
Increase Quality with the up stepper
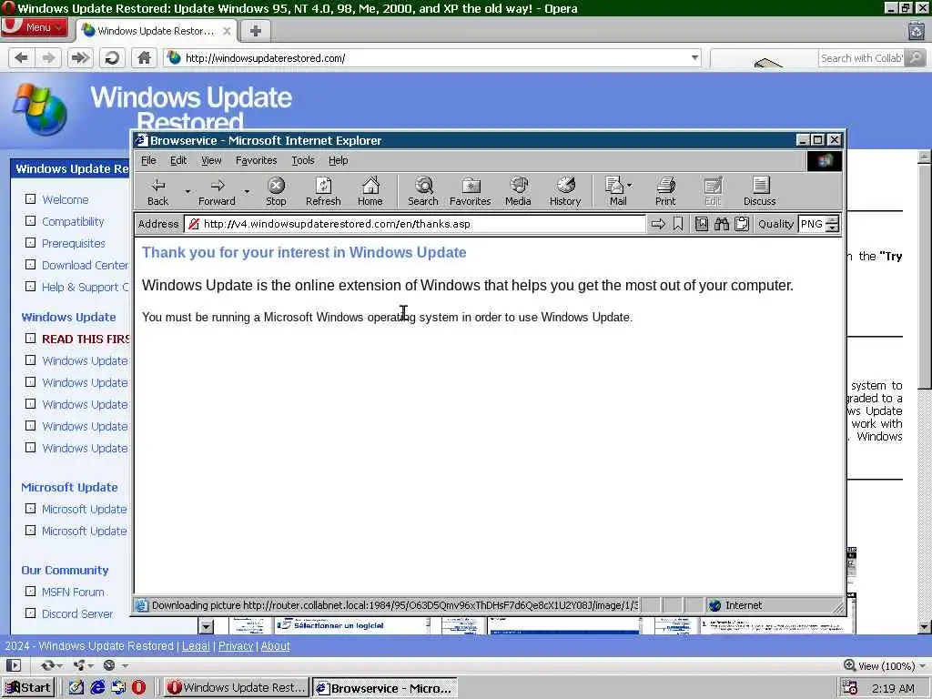click(833, 220)
